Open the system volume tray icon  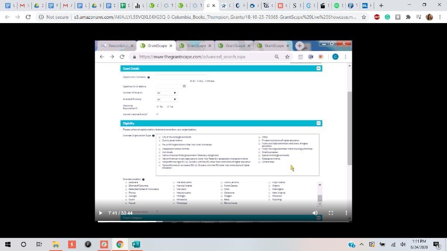tap(403, 244)
